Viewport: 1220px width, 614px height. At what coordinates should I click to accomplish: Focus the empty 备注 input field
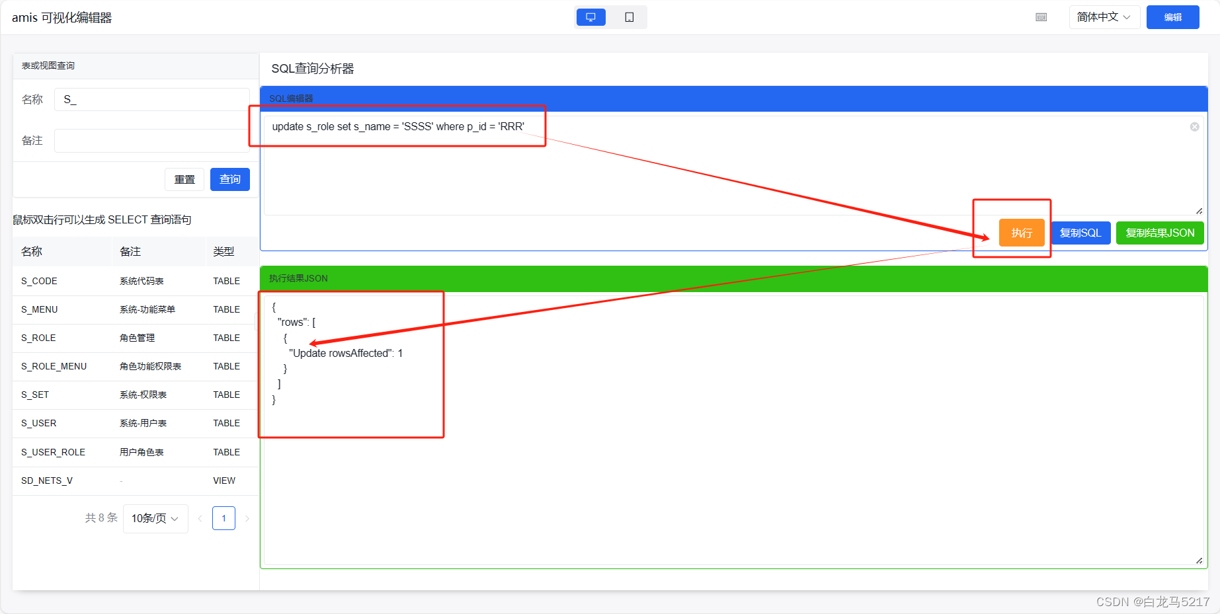(x=152, y=141)
